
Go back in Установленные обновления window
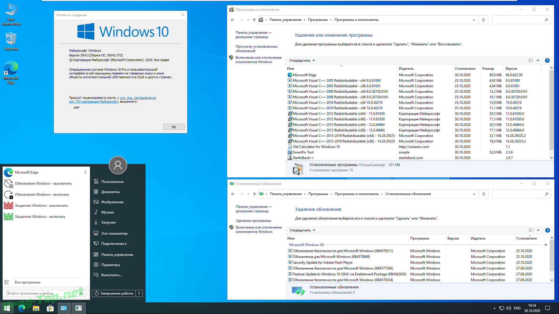tap(233, 194)
